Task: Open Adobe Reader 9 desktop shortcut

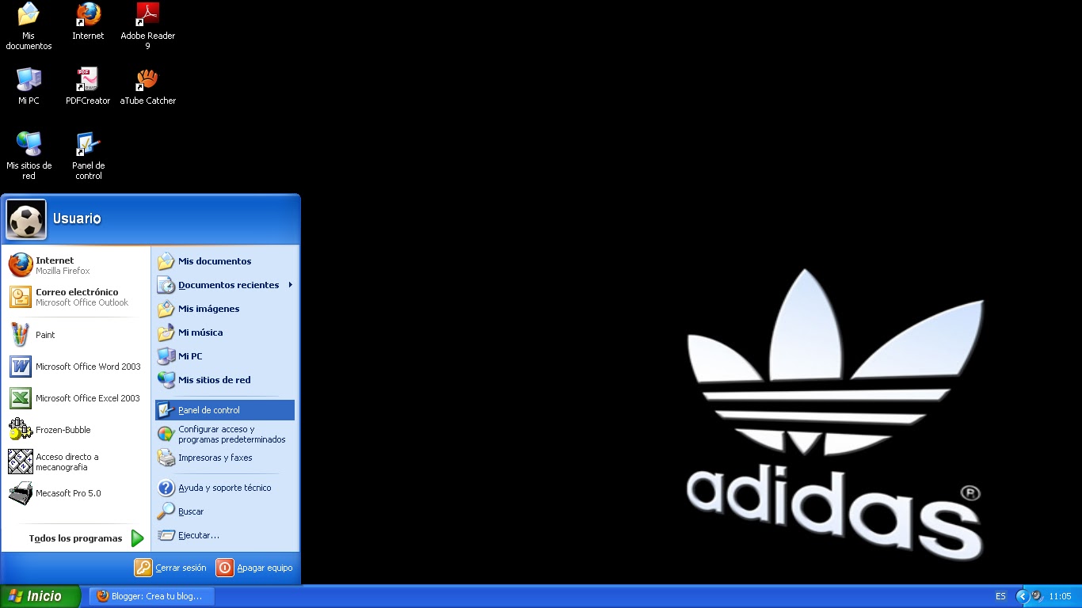Action: 147,26
